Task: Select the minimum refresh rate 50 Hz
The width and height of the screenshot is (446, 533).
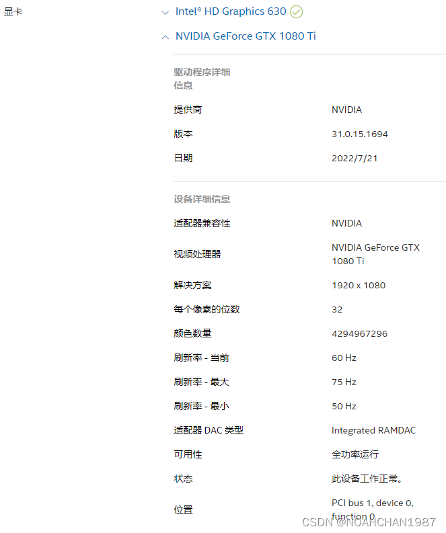Action: coord(344,406)
